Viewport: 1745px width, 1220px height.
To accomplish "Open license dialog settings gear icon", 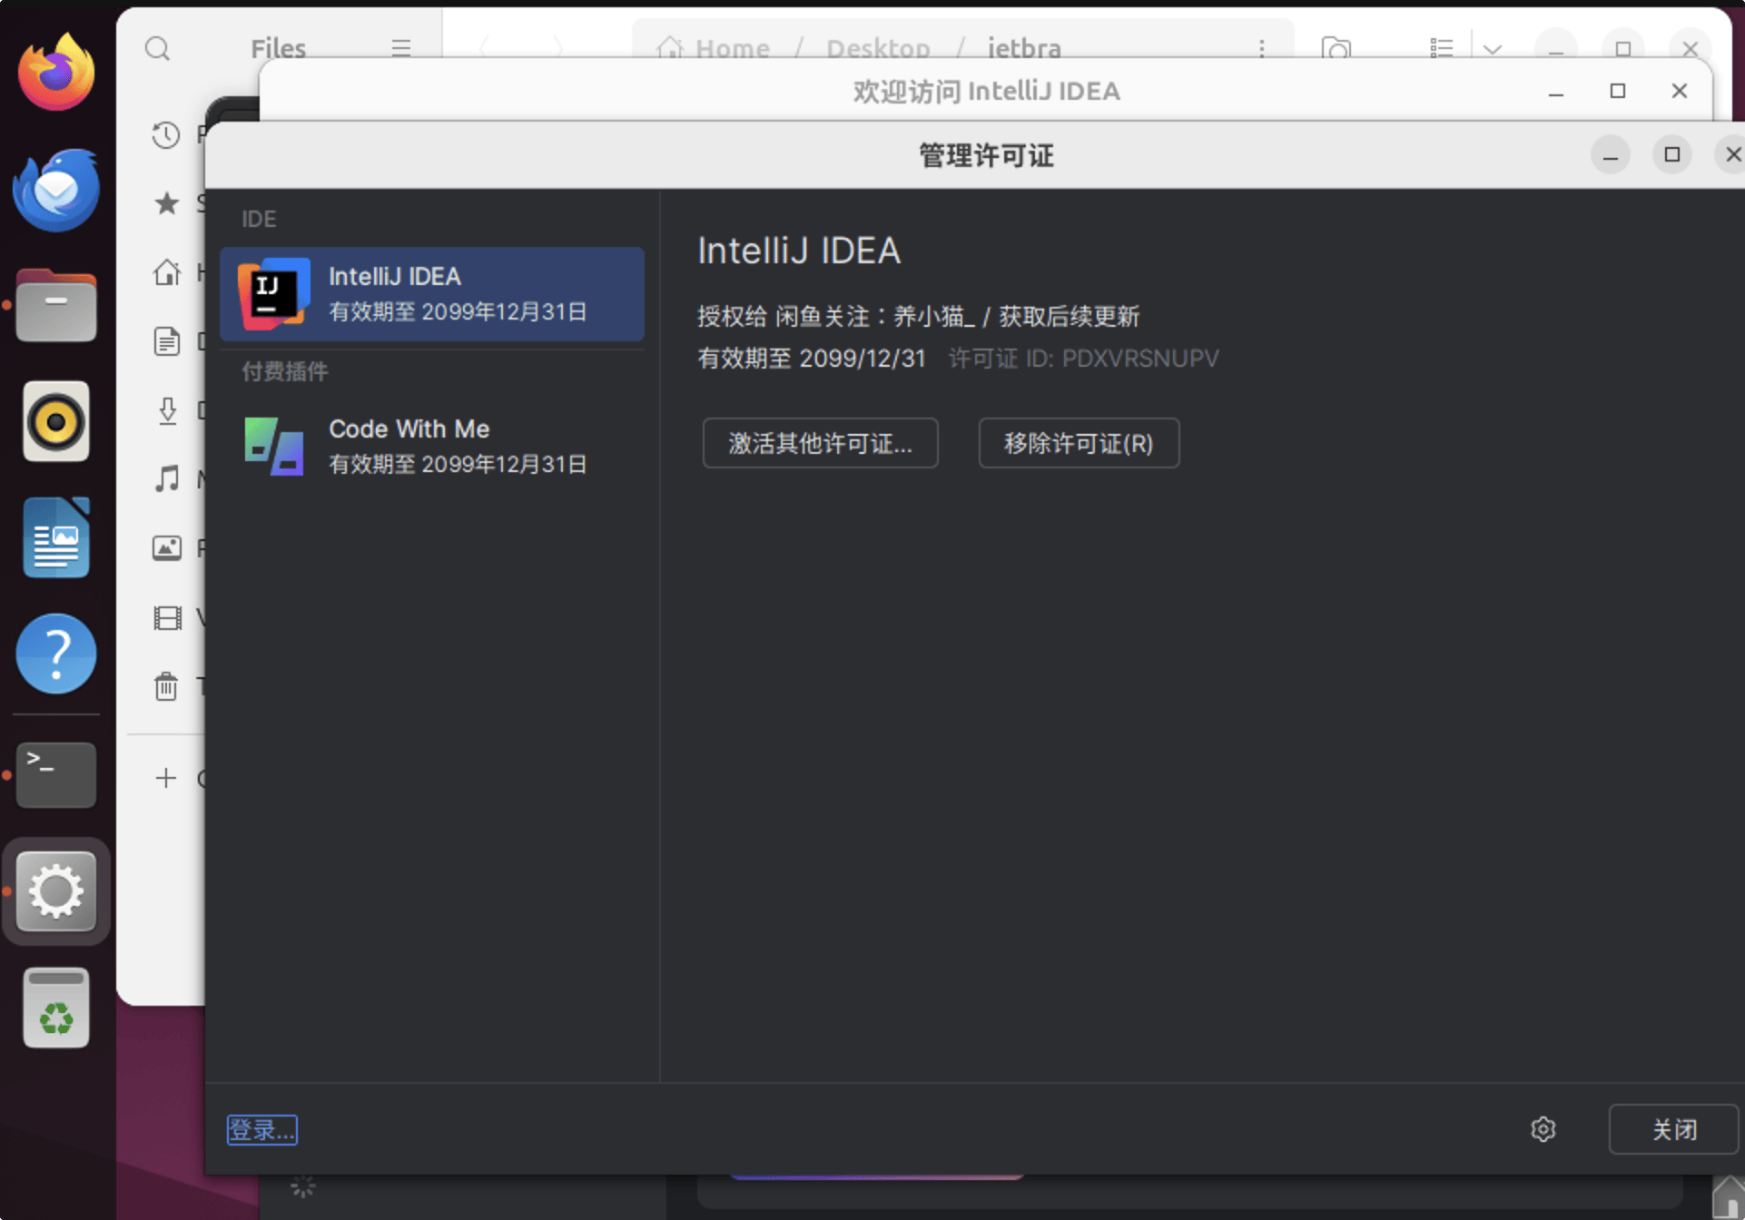I will pos(1543,1129).
